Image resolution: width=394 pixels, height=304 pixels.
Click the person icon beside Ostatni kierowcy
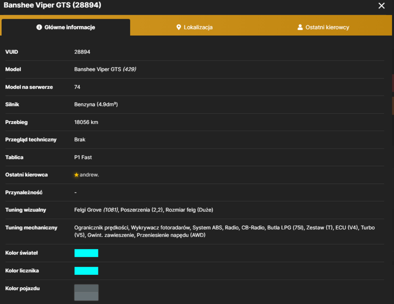coord(300,27)
